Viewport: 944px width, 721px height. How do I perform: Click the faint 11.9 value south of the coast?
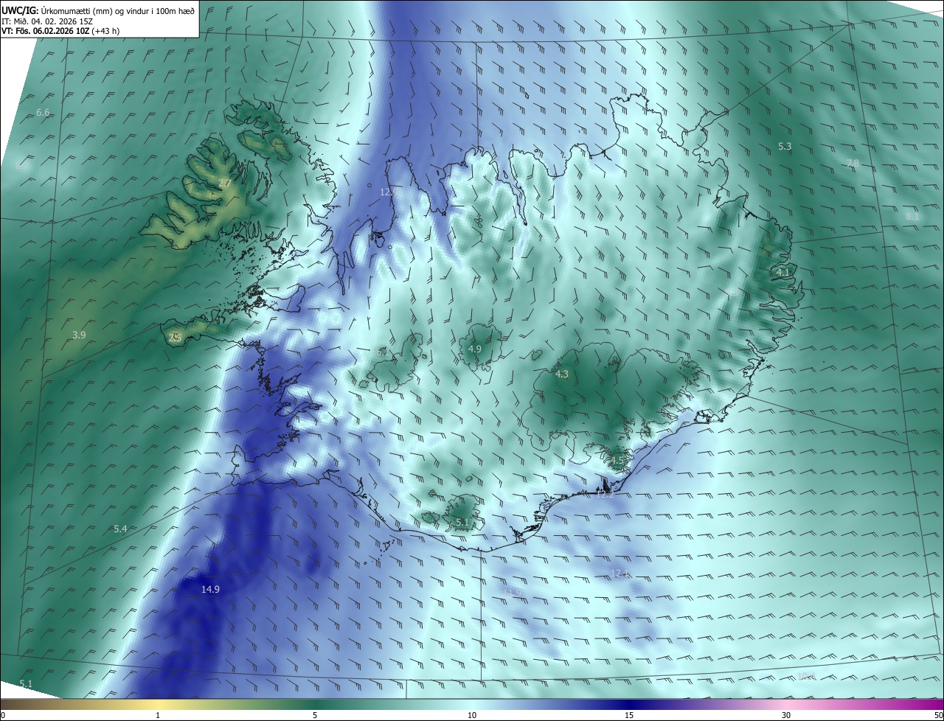513,593
